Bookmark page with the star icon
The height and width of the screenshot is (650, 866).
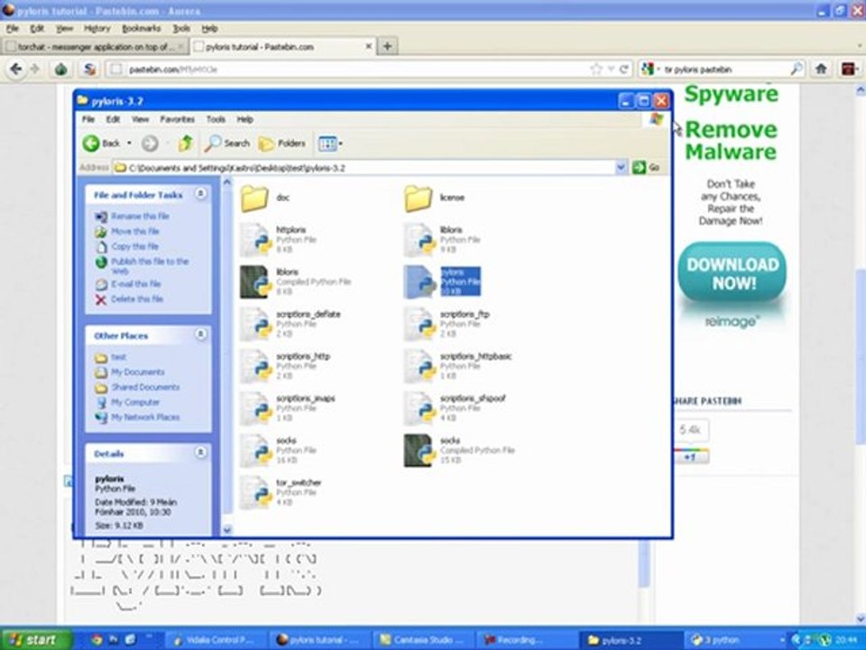[596, 70]
